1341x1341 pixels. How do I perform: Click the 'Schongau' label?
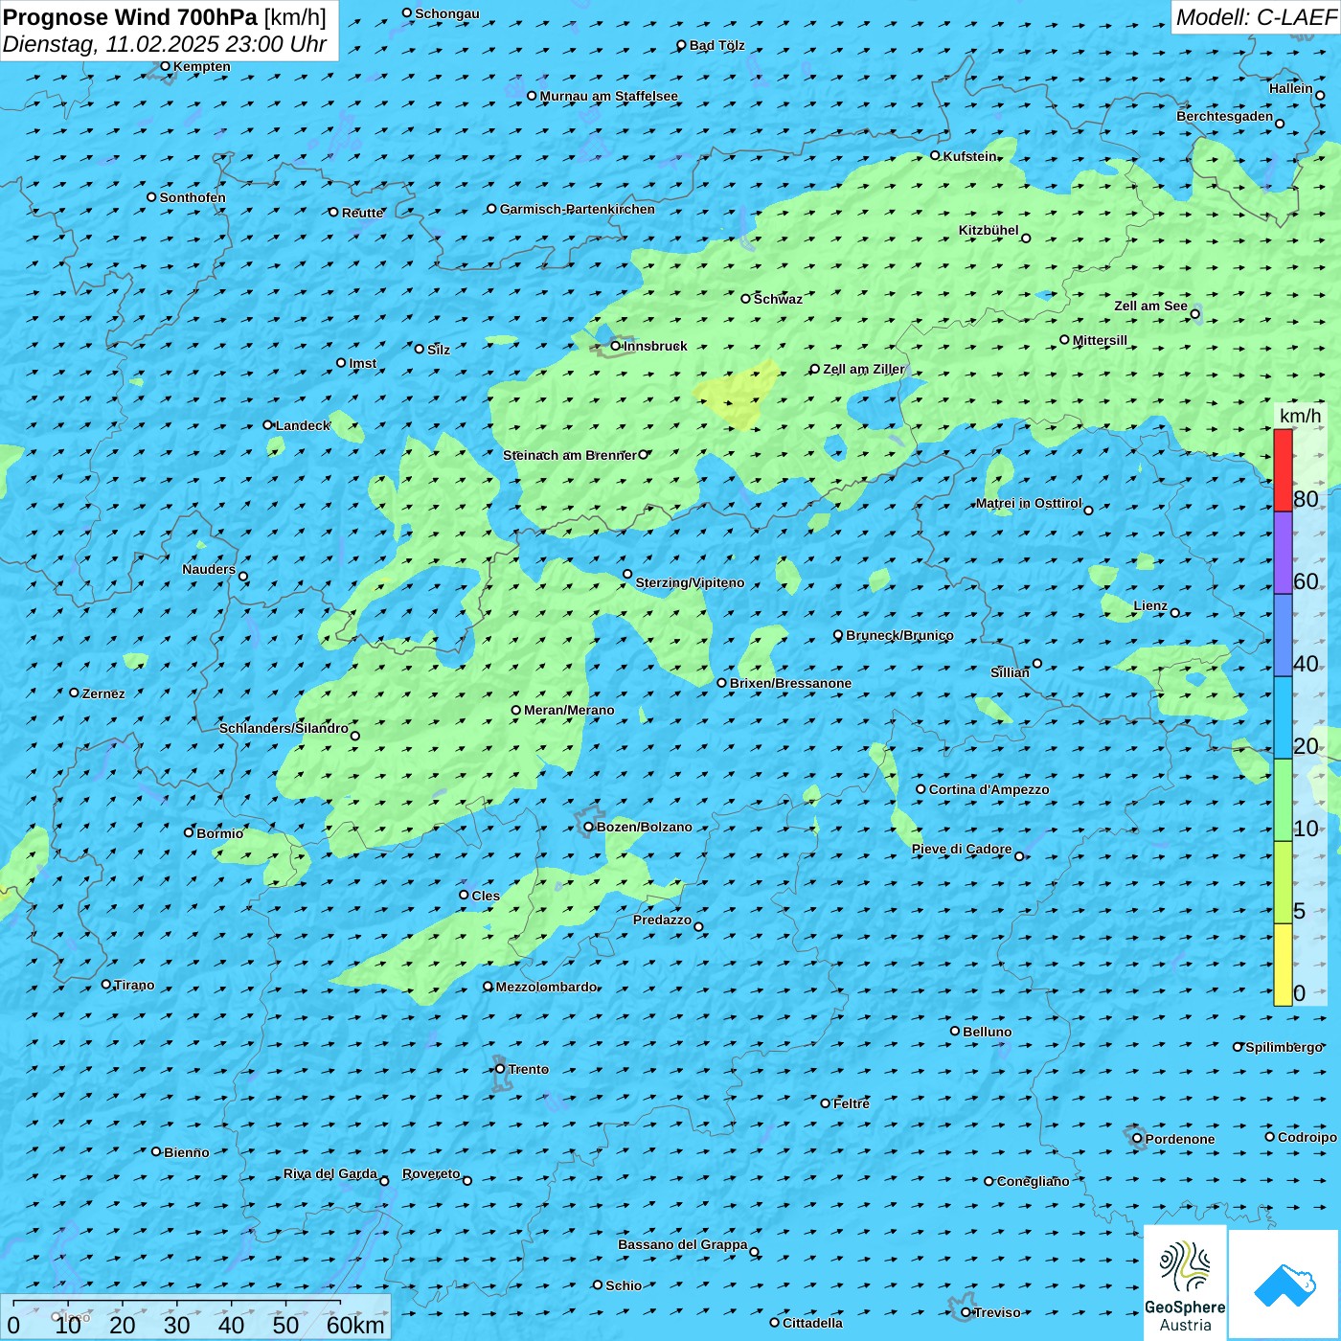[447, 13]
